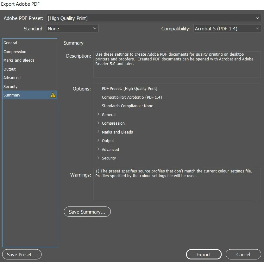Click the Export button

click(x=204, y=254)
